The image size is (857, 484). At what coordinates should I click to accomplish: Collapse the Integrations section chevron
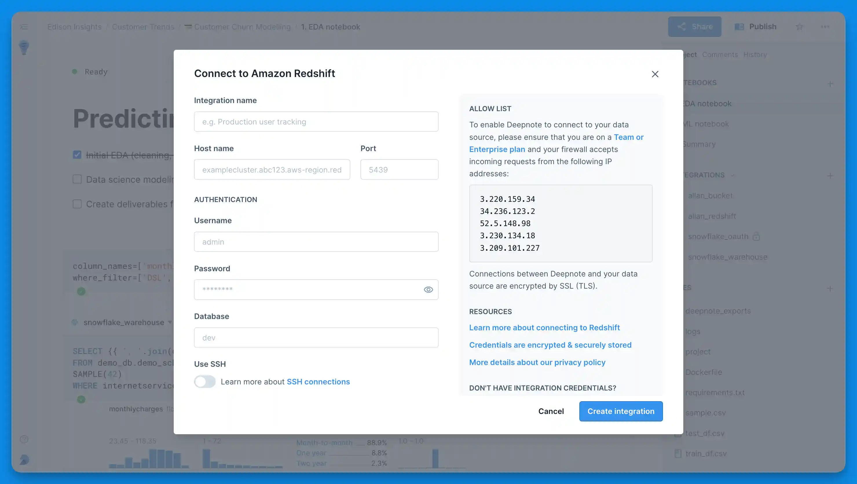733,175
